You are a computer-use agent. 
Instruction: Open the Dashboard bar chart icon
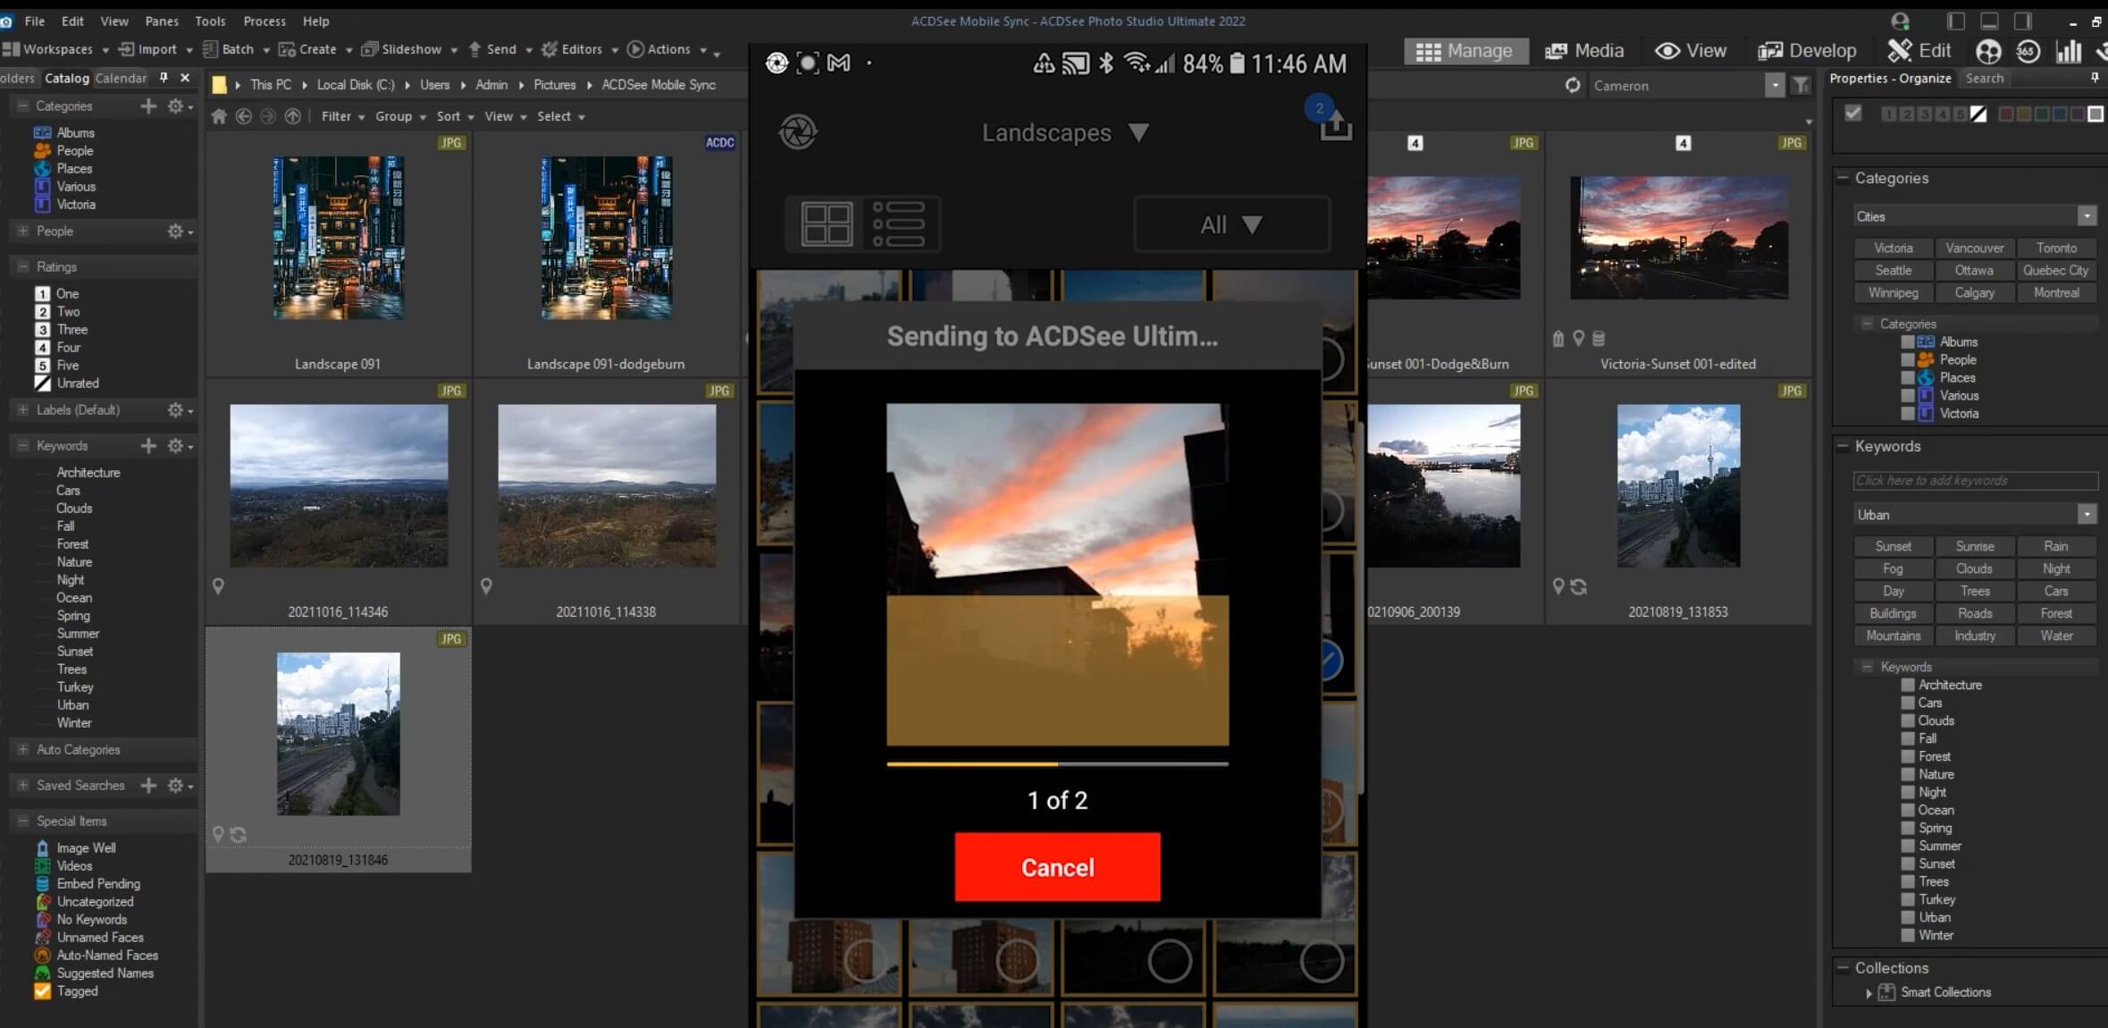point(2068,51)
